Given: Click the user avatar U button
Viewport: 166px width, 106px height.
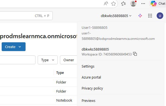Looking at the screenshot, I should [x=160, y=16].
